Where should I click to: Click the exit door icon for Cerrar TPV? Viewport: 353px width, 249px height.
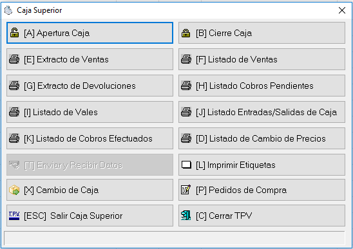(x=186, y=216)
